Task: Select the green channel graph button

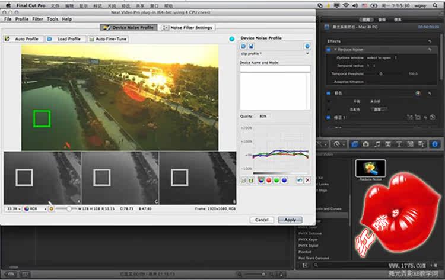Action: coord(276,180)
